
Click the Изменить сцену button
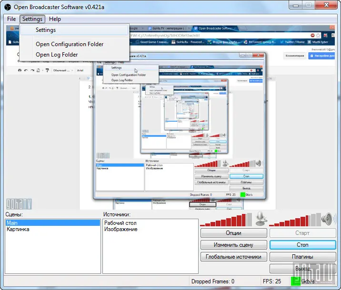233,245
